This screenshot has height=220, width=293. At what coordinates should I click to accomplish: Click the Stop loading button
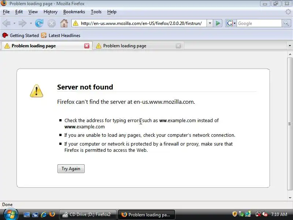pyautogui.click(x=51, y=23)
